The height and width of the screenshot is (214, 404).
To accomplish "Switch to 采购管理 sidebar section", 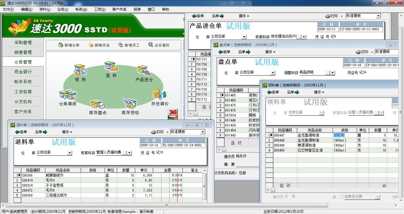I will 23,42.
